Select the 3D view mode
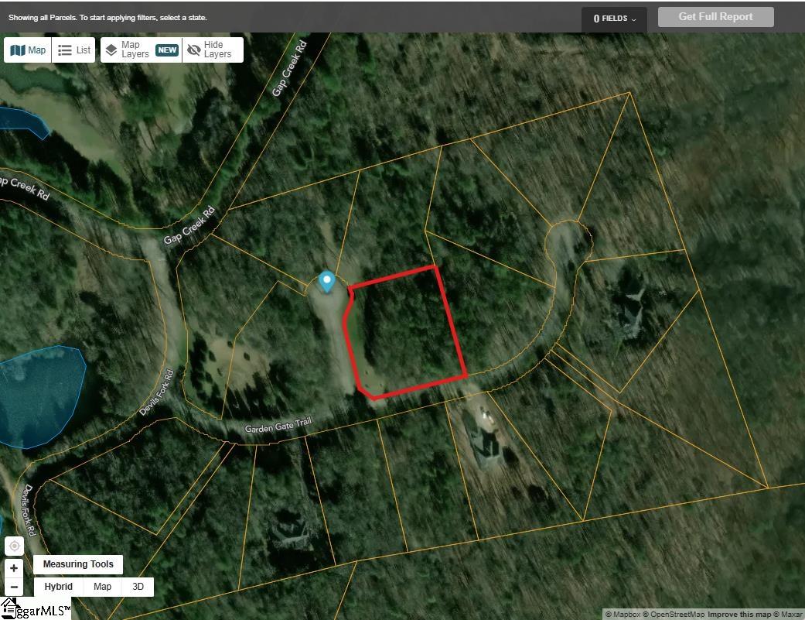This screenshot has width=805, height=620. [x=138, y=587]
